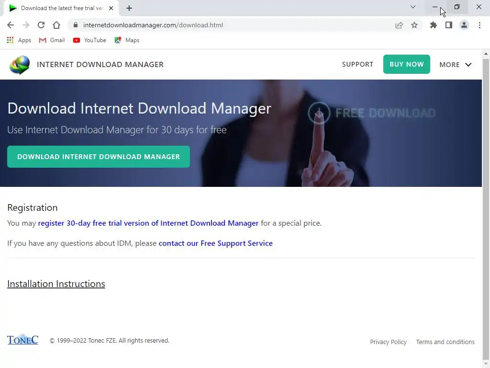This screenshot has width=490, height=368.
Task: Open the SUPPORT menu item
Action: coord(357,64)
